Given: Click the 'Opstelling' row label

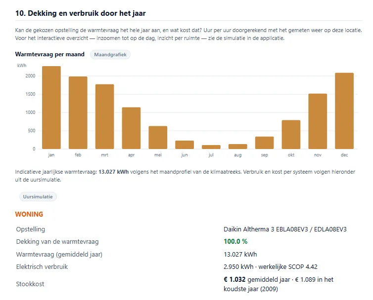Looking at the screenshot, I should 31,229.
